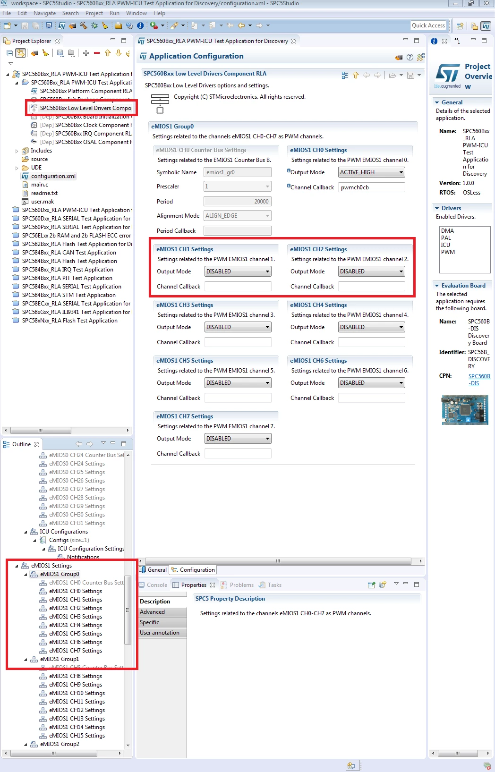Image resolution: width=495 pixels, height=772 pixels.
Task: Switch to the Tasks tab
Action: (x=270, y=585)
